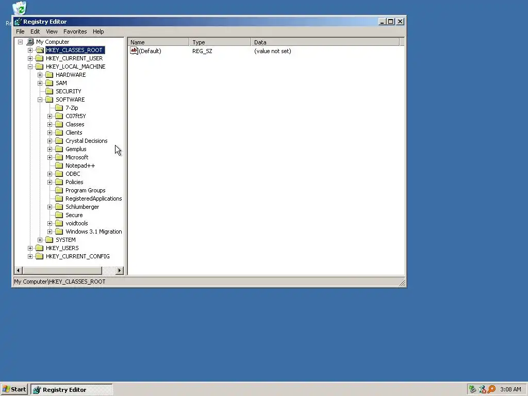Select the Schlumberger key label

(82, 207)
